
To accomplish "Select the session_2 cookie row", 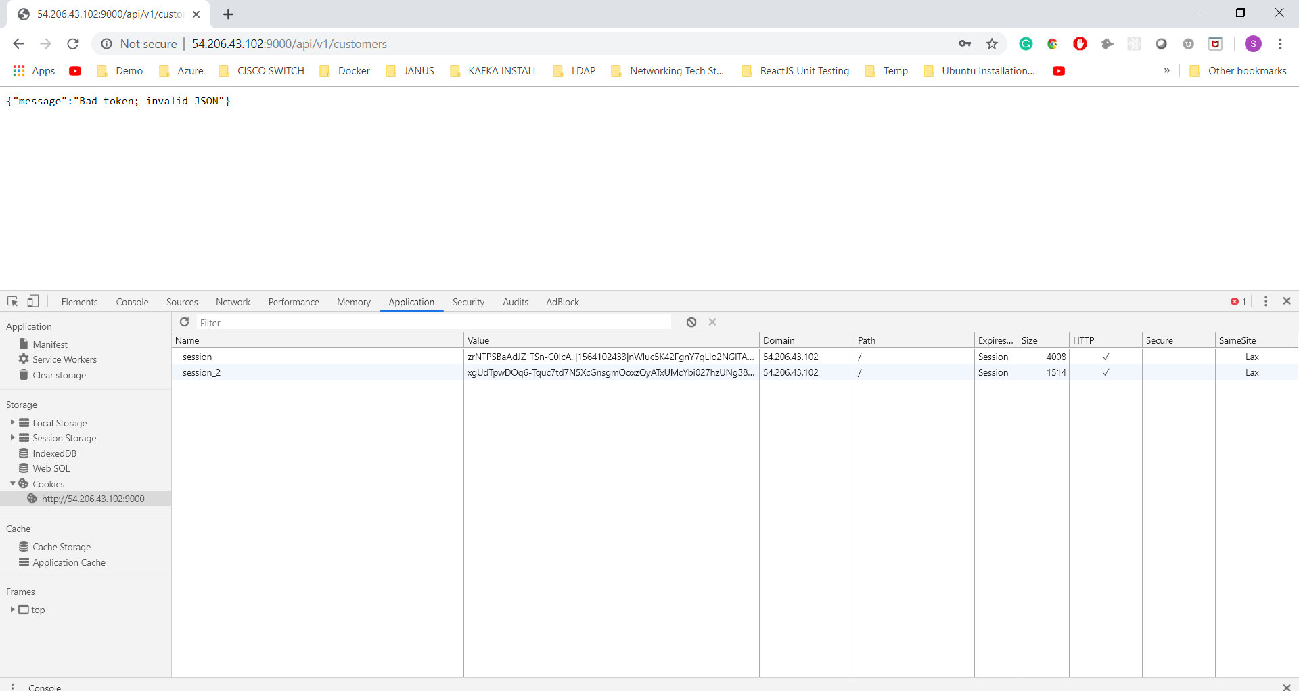I will point(735,372).
